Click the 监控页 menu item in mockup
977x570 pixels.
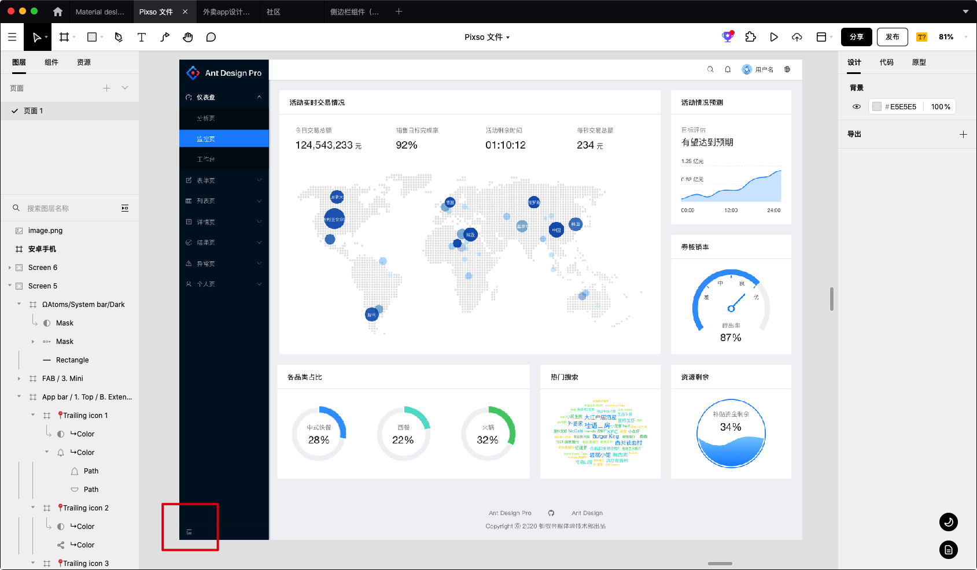[x=224, y=139]
